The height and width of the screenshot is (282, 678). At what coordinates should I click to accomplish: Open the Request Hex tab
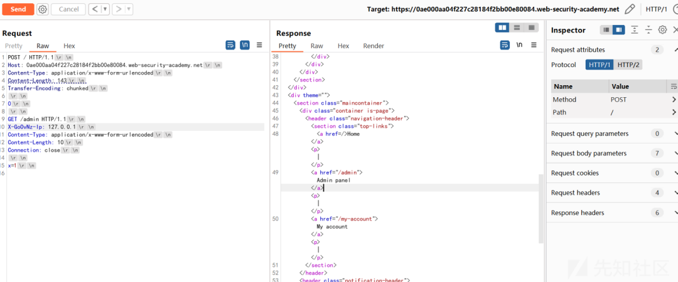[69, 46]
